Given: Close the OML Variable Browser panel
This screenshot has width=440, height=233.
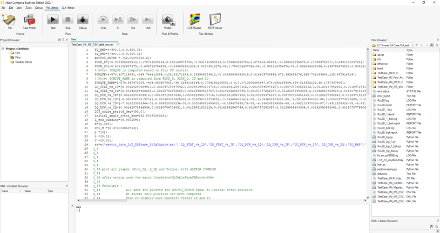Looking at the screenshot, I should click(x=66, y=186).
